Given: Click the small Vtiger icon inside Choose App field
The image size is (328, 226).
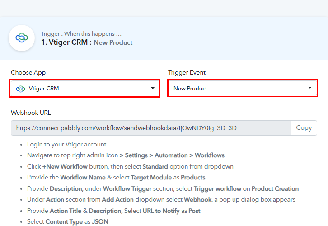Looking at the screenshot, I should click(x=20, y=89).
